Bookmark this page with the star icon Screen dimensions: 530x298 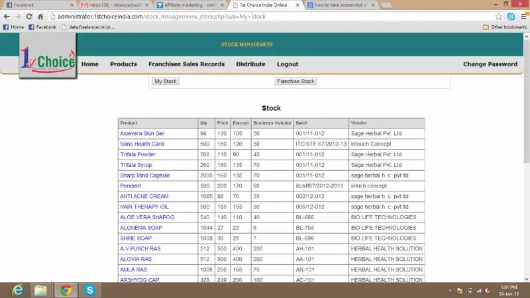(x=499, y=16)
